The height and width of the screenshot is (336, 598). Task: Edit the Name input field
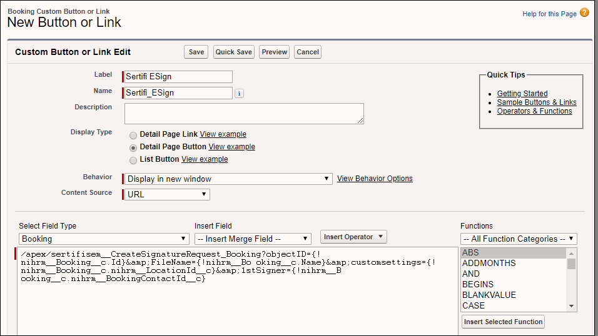[178, 93]
